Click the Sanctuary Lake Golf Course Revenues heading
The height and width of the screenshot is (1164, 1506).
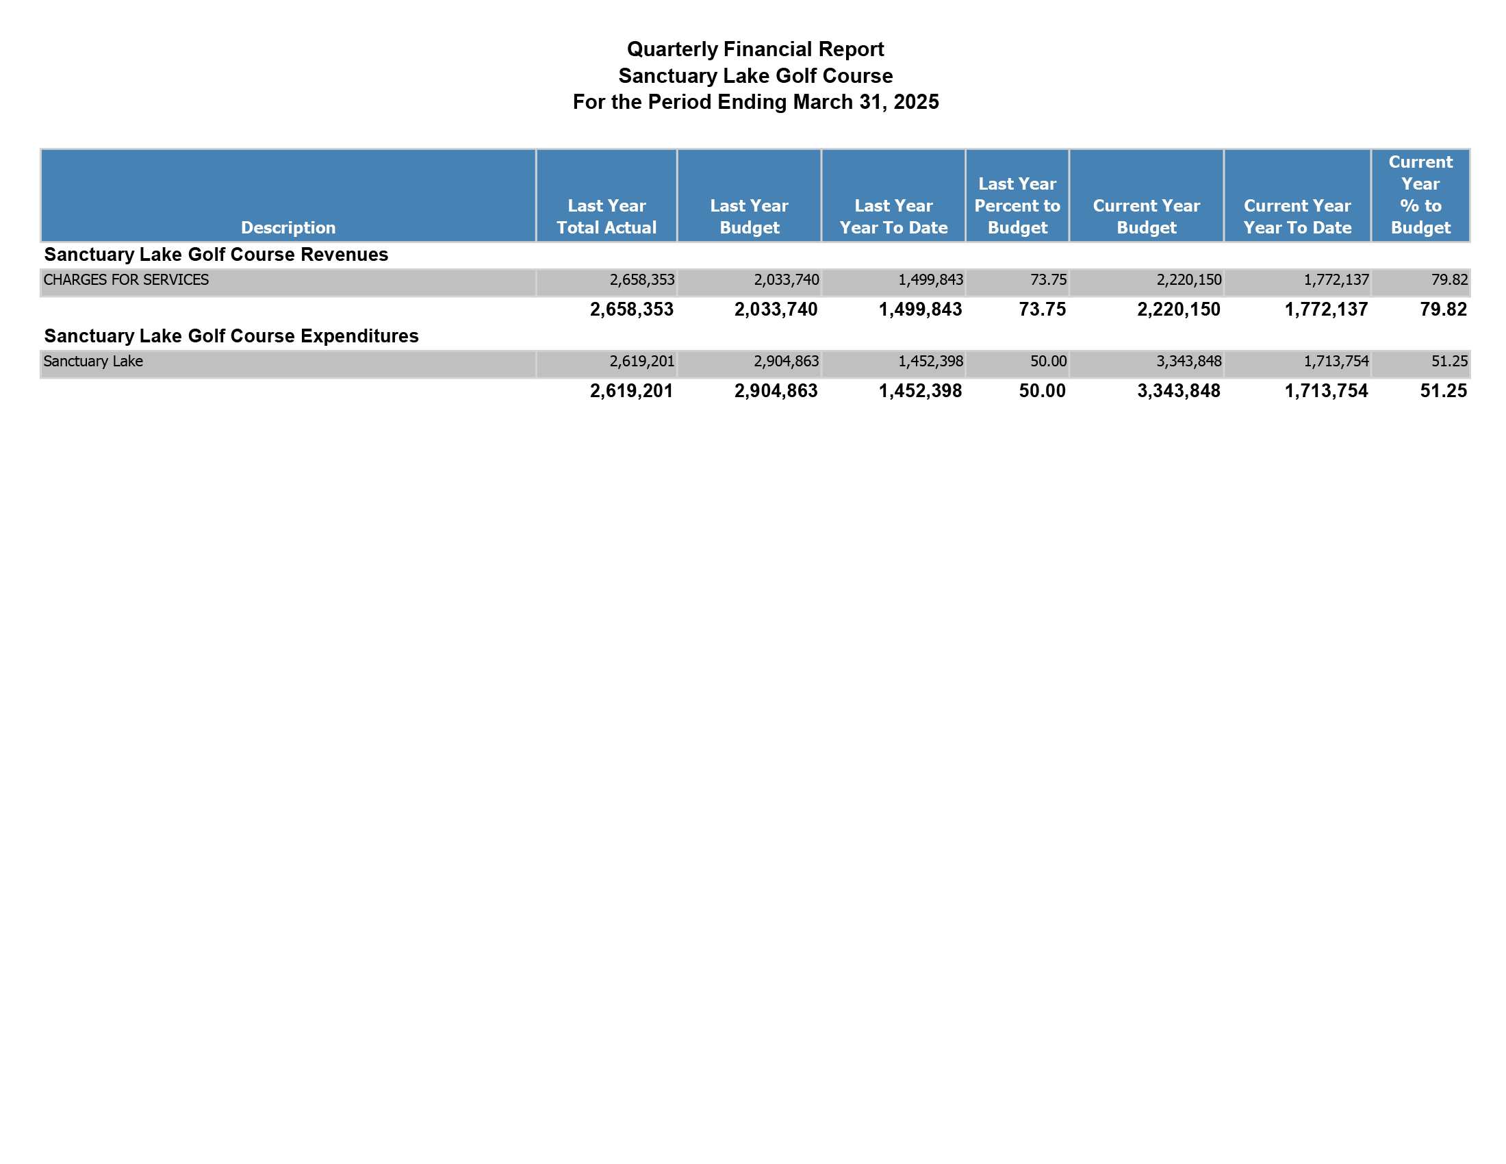click(216, 255)
